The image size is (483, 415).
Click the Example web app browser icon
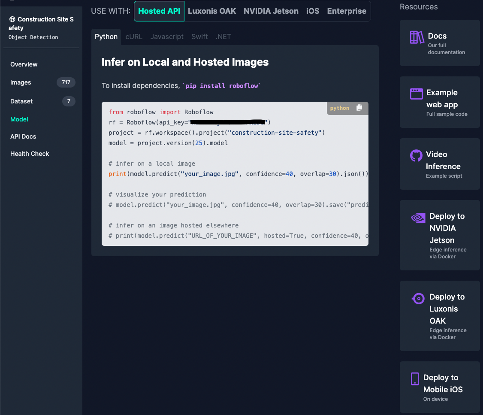(416, 94)
